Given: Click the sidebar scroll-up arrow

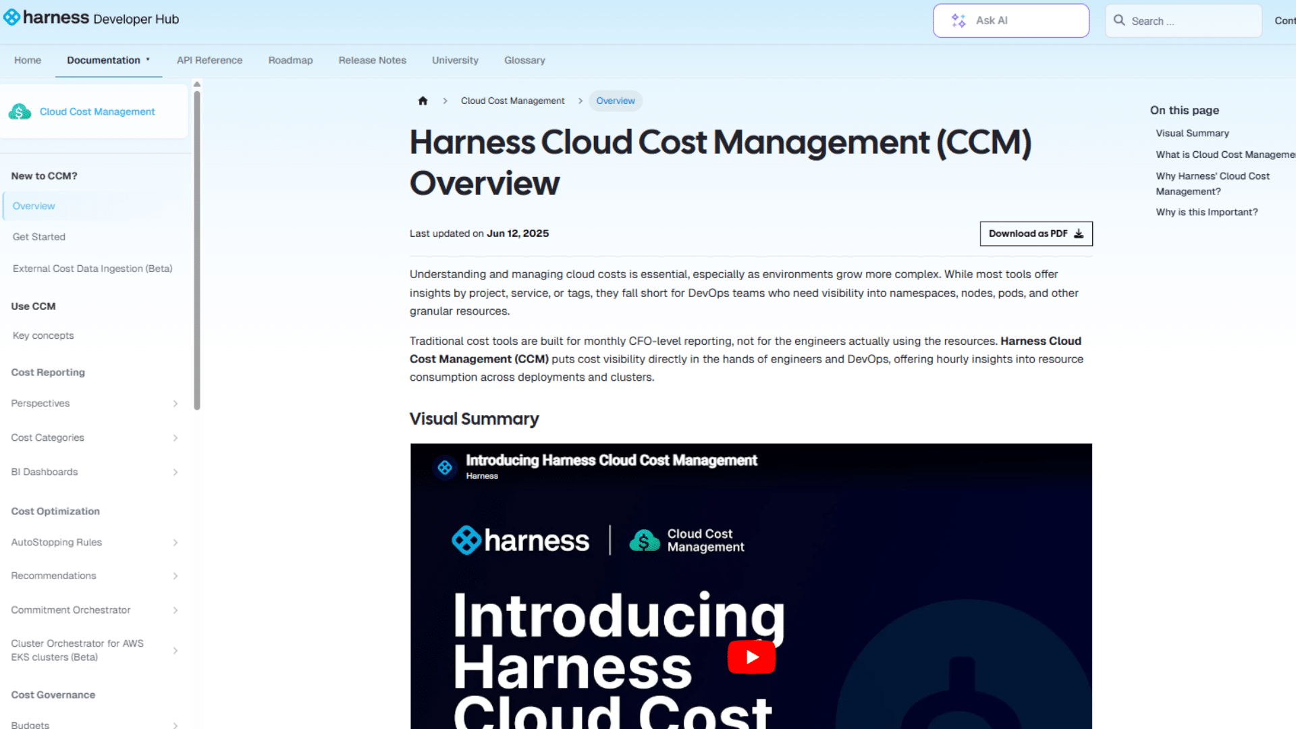Looking at the screenshot, I should [197, 84].
